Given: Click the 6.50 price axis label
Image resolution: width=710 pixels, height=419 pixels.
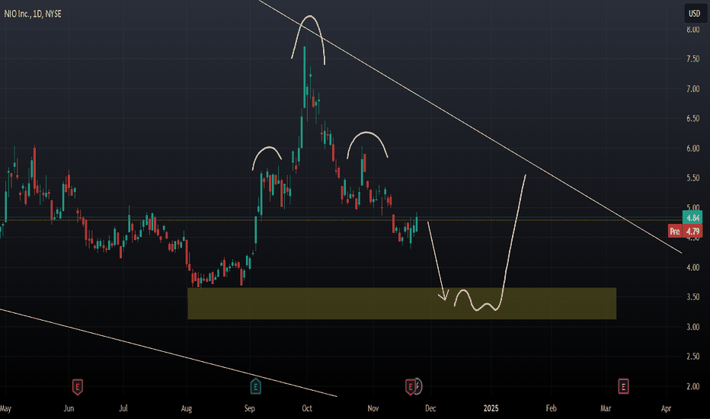Looking at the screenshot, I should tap(692, 118).
